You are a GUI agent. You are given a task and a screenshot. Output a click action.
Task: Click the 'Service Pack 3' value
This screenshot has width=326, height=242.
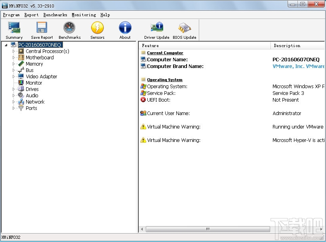click(288, 93)
